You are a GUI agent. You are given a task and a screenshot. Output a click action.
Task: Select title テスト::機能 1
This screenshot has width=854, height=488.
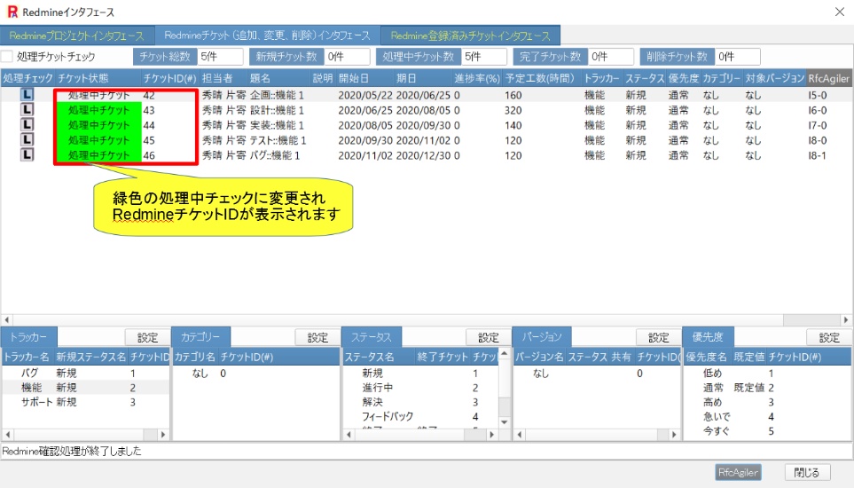click(x=278, y=140)
